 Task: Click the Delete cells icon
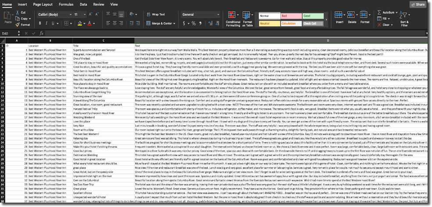[351, 14]
